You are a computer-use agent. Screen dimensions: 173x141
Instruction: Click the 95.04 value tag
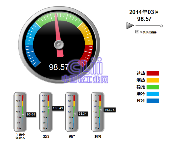click(31, 114)
